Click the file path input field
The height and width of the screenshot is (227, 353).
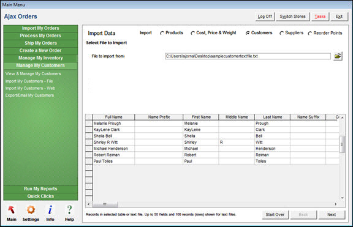click(248, 56)
